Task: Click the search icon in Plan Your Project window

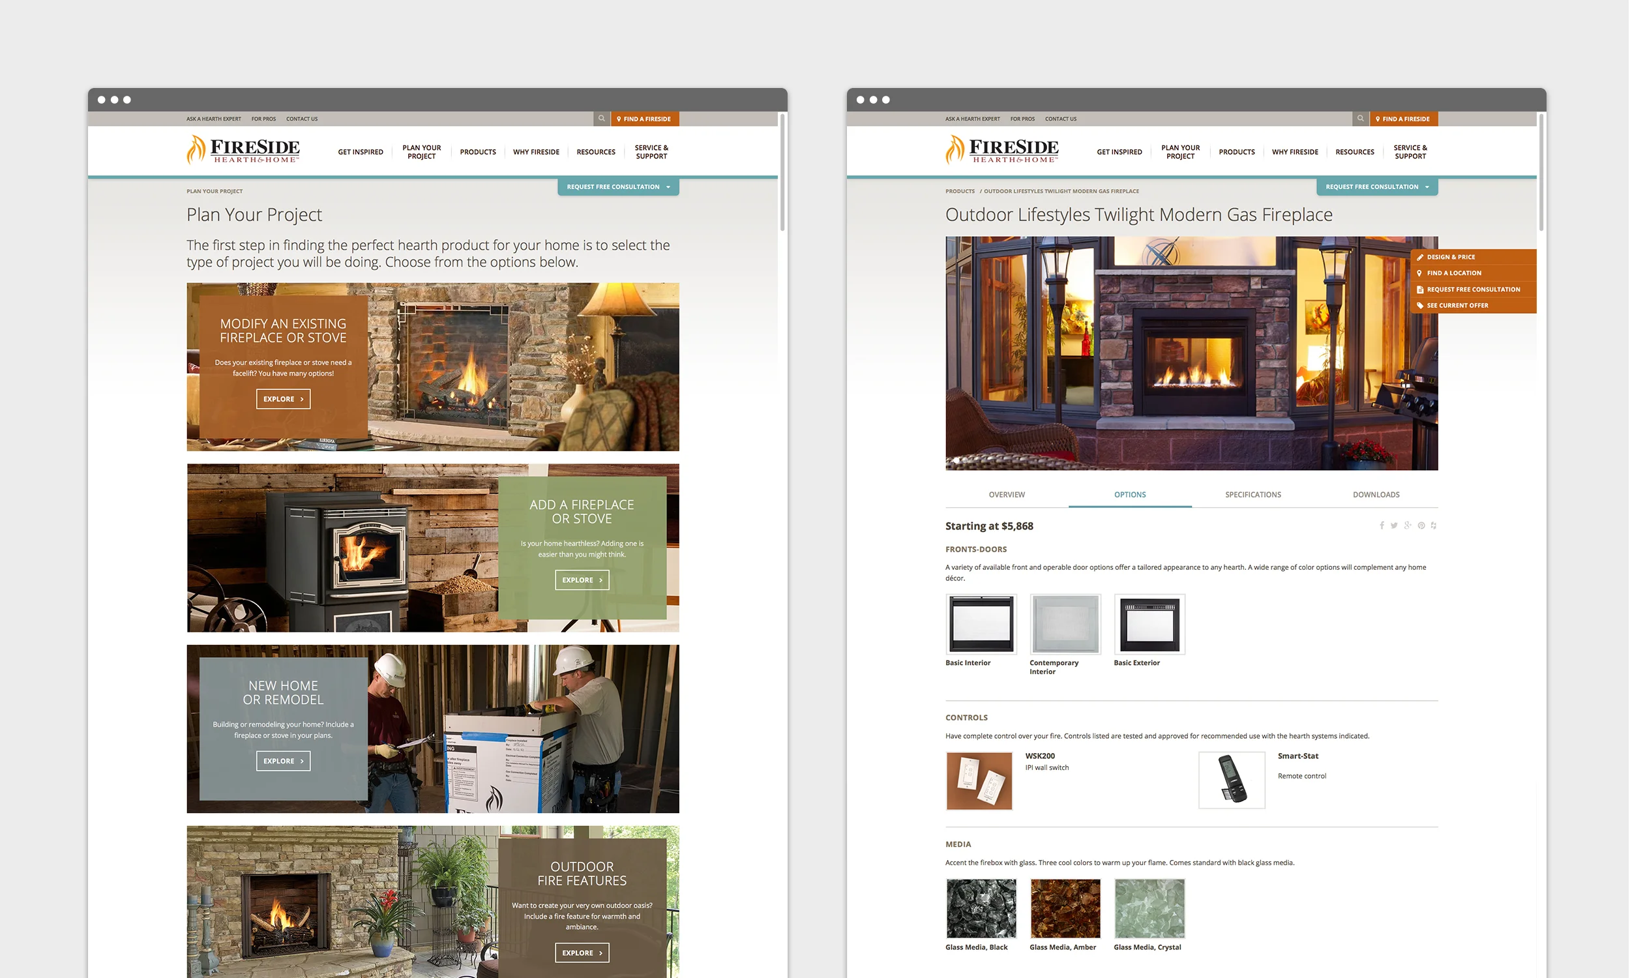Action: point(602,119)
